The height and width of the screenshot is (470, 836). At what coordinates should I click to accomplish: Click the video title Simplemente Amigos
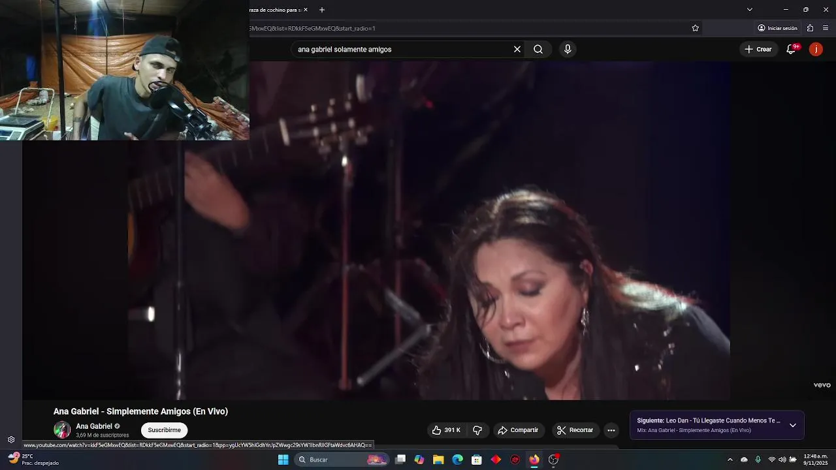pos(140,411)
